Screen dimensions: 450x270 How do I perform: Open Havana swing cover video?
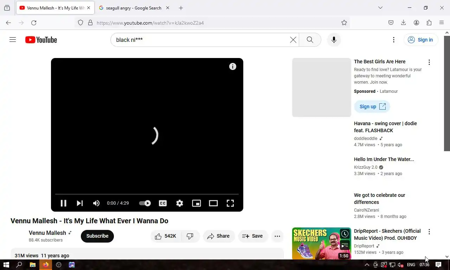385,127
